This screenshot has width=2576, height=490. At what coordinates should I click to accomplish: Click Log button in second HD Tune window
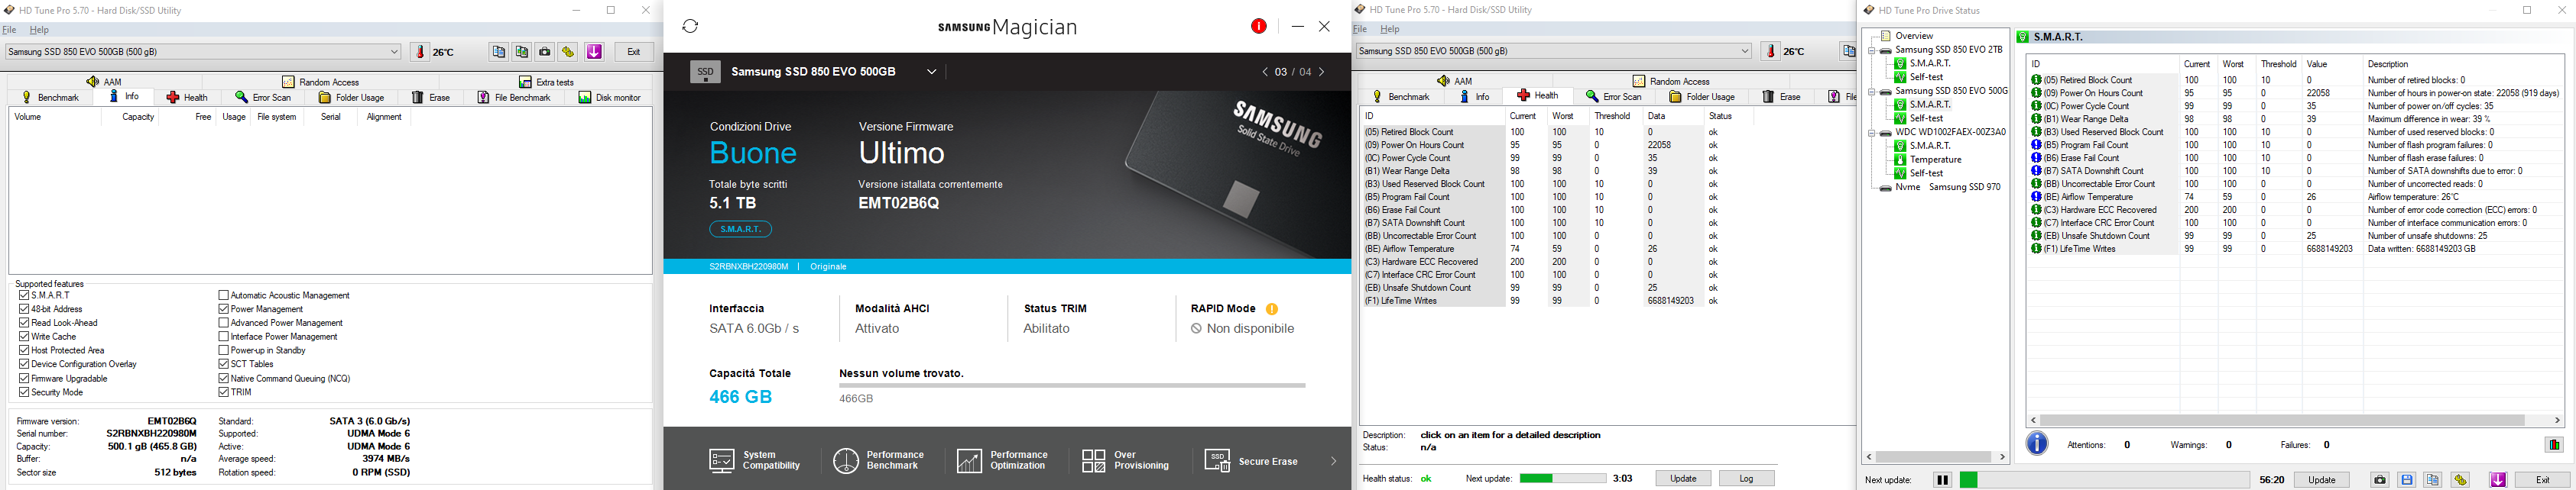pyautogui.click(x=1747, y=479)
